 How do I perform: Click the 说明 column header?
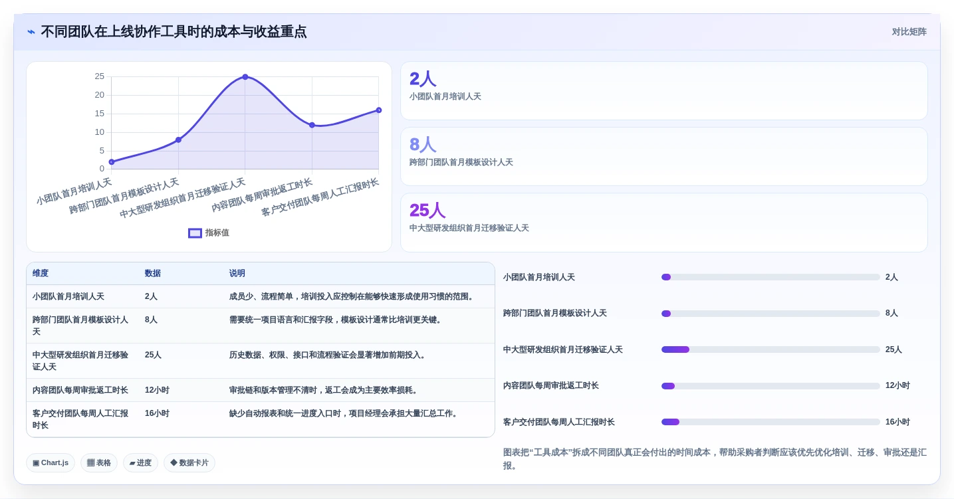(237, 274)
